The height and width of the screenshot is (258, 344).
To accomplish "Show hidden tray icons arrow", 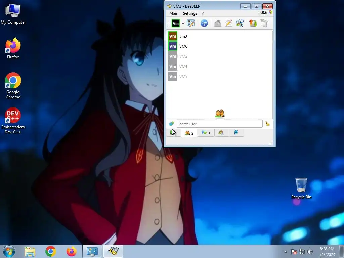I will 286,252.
